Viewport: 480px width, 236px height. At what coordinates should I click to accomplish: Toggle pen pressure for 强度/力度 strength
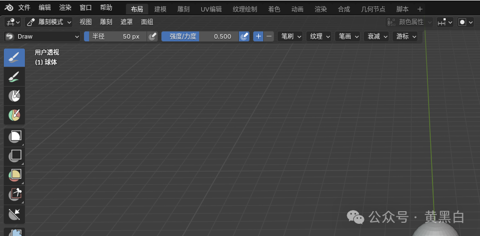point(244,36)
